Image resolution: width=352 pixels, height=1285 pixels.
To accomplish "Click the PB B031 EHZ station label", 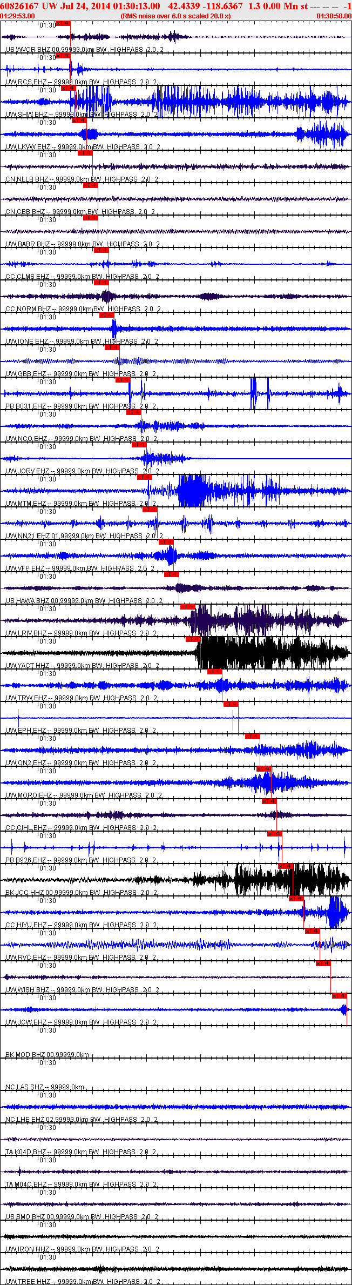I will coord(82,406).
